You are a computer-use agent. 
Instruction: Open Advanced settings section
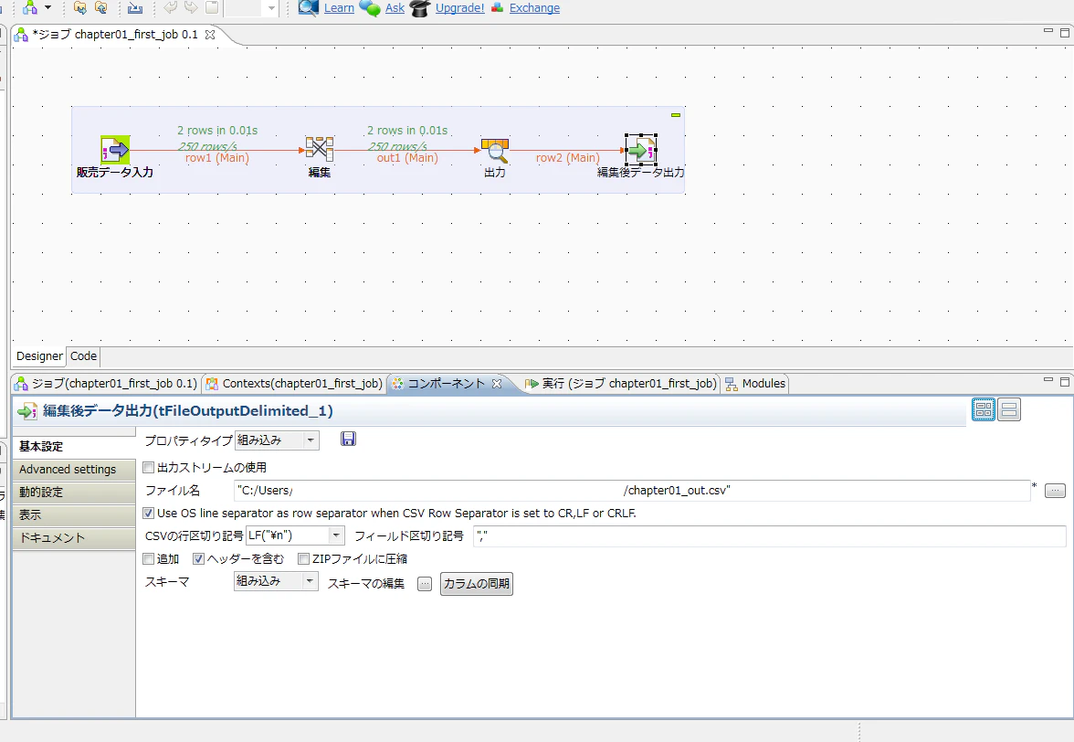pyautogui.click(x=74, y=470)
